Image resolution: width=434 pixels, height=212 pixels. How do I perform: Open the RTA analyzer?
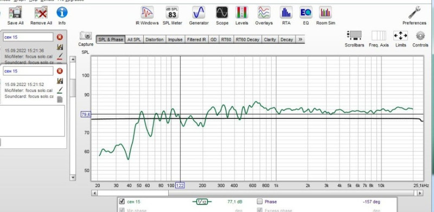point(286,16)
